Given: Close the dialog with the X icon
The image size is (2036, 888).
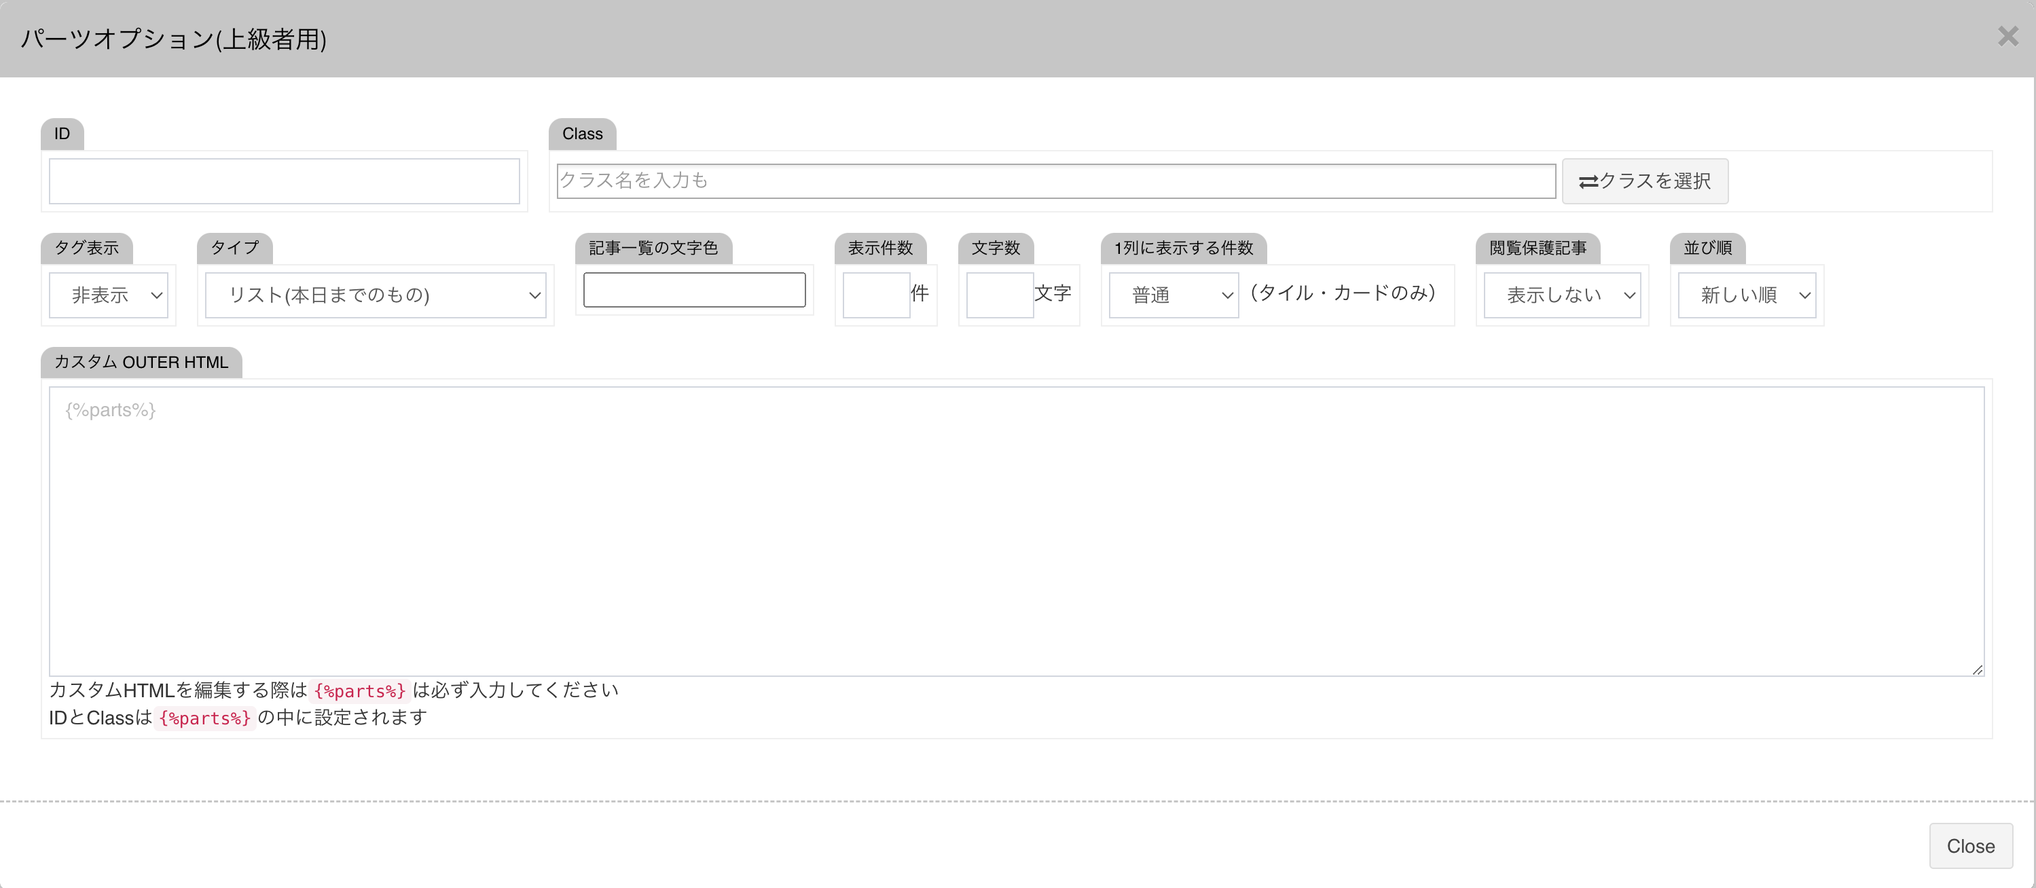Looking at the screenshot, I should coord(2007,37).
